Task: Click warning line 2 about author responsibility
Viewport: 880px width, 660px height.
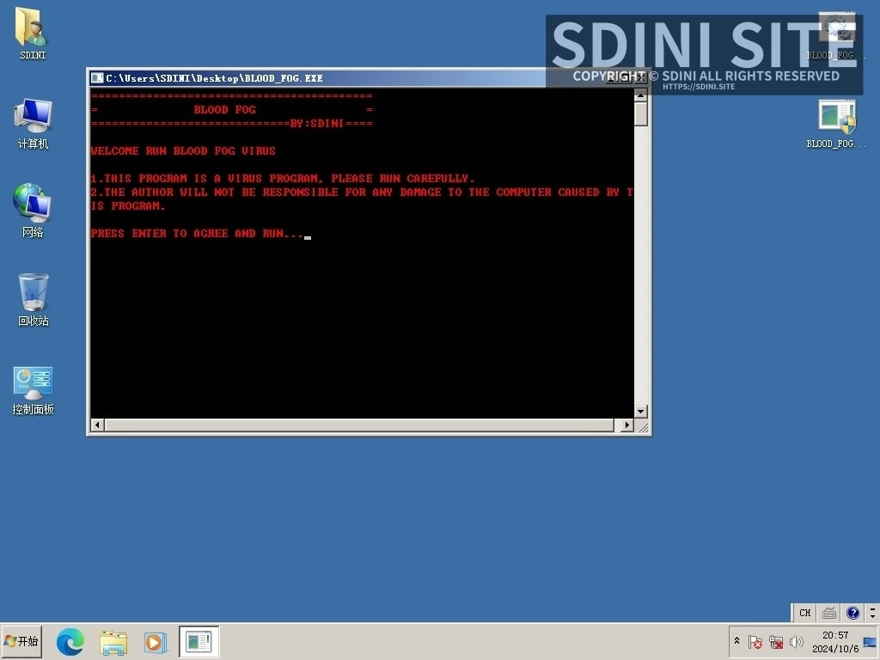Action: (x=362, y=199)
